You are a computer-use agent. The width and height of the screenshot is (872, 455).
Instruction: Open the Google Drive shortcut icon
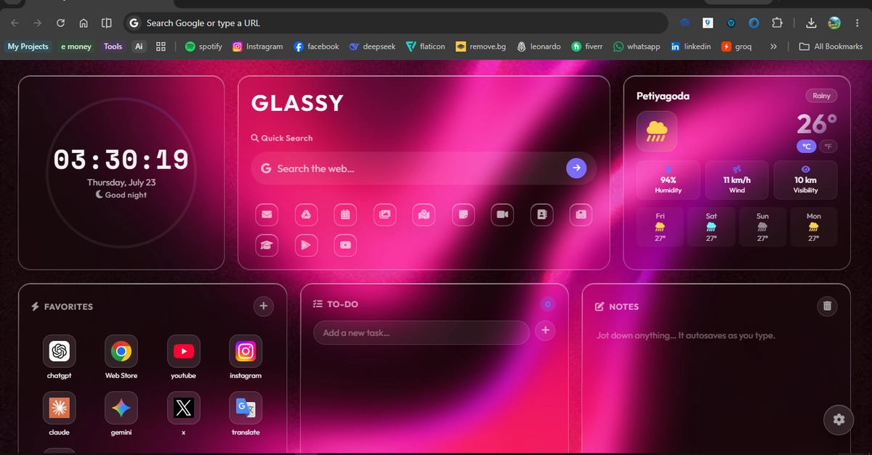306,214
